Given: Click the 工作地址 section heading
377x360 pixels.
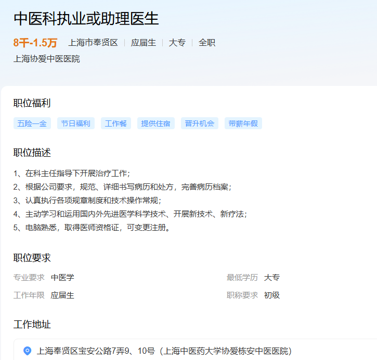Looking at the screenshot, I should click(x=32, y=325).
